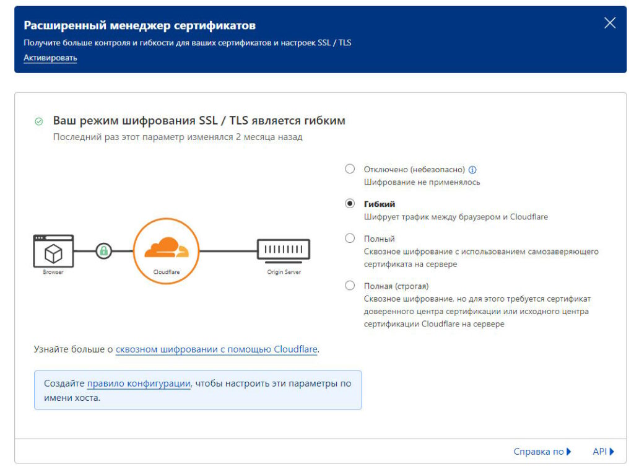
Task: Open the правило конфигурации link
Action: [x=139, y=384]
